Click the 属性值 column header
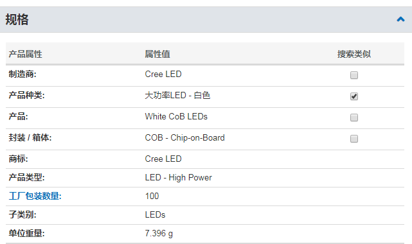 157,54
